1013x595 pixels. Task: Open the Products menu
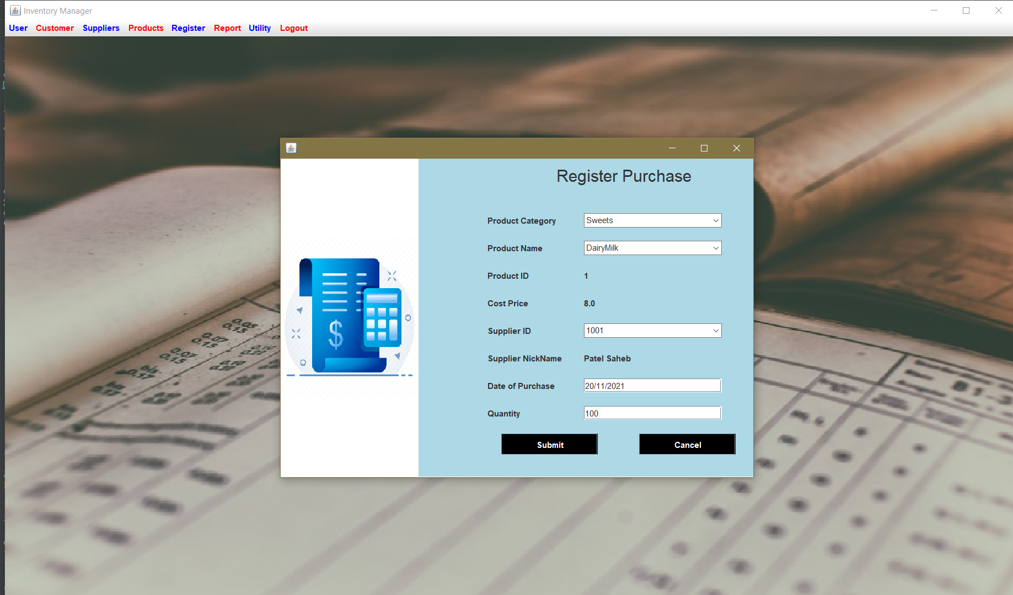[x=146, y=28]
